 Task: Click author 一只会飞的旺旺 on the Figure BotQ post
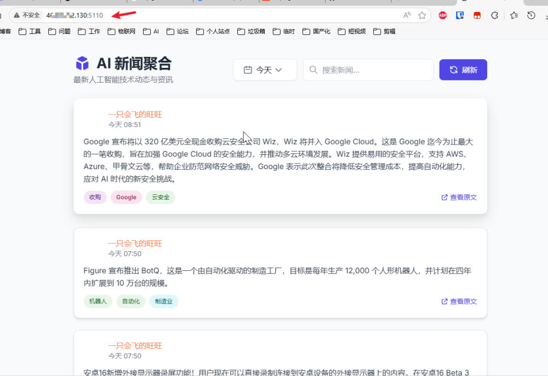[135, 244]
